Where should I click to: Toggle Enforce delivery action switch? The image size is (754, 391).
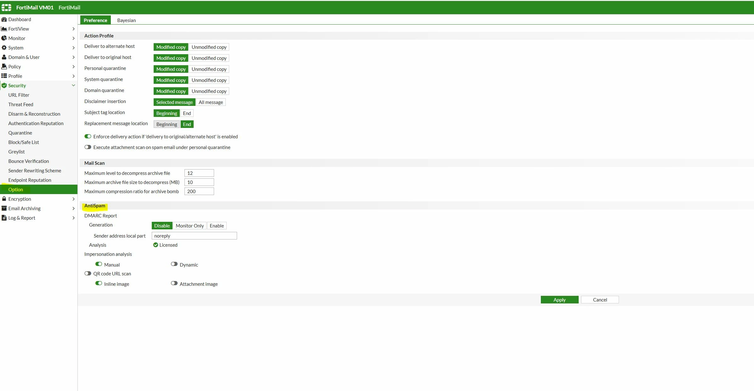[x=88, y=136]
